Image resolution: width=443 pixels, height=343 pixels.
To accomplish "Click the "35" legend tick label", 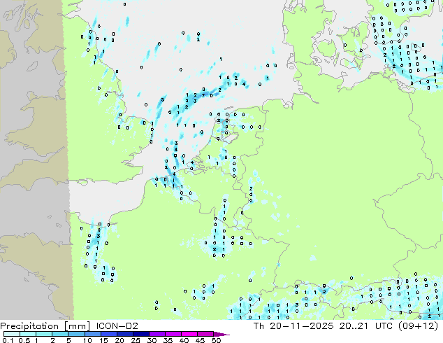I will click(168, 340).
